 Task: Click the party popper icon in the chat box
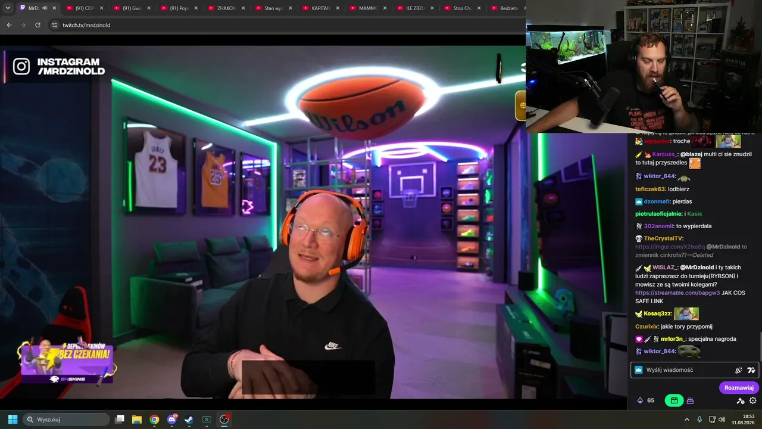pyautogui.click(x=739, y=370)
